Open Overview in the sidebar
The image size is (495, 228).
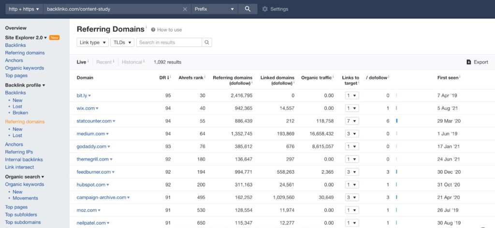(x=16, y=28)
